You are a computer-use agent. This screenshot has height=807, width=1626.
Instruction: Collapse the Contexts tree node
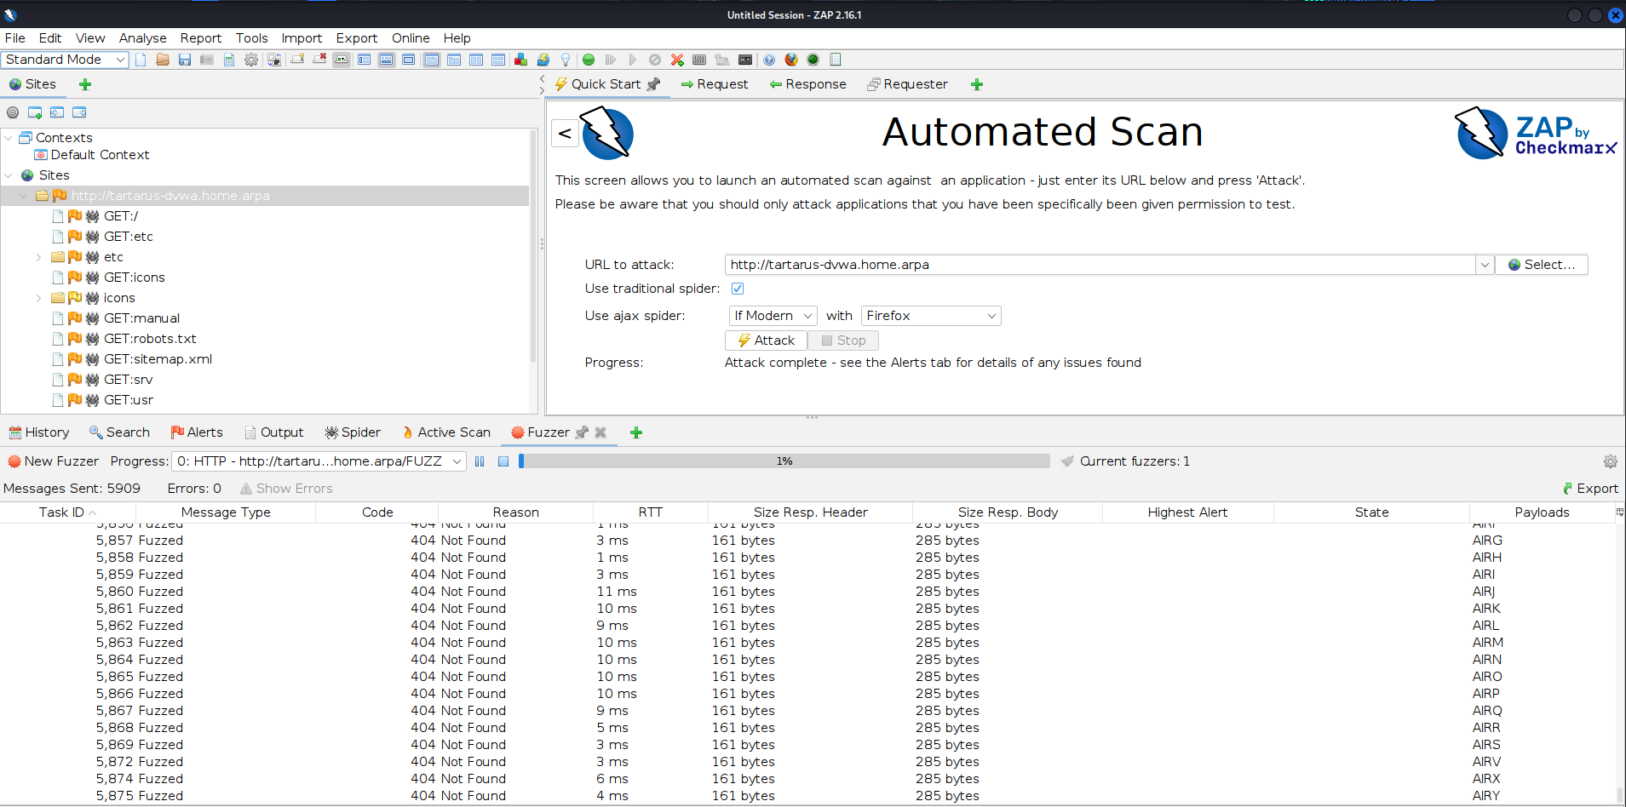pyautogui.click(x=9, y=138)
